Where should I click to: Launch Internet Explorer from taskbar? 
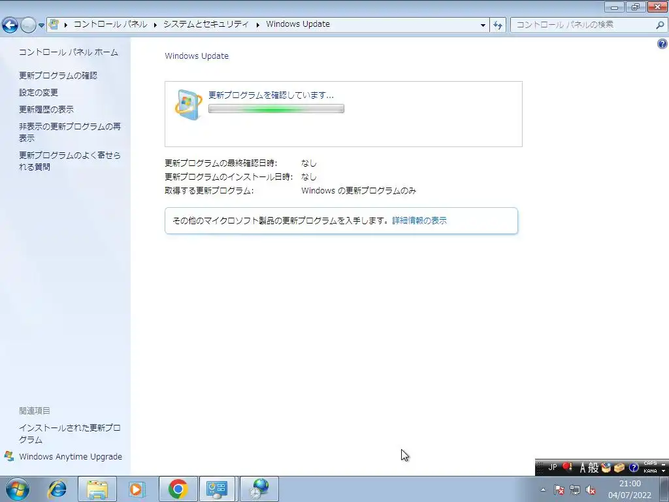pyautogui.click(x=57, y=489)
